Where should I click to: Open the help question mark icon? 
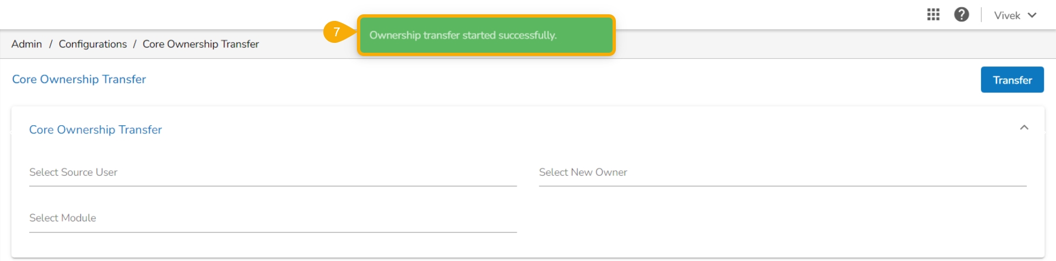click(x=962, y=15)
